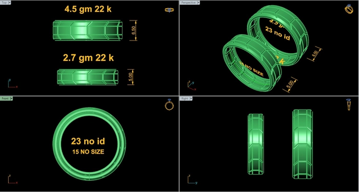
Task: Click the side-view ring icon in Right viewport
Action: pos(349,104)
